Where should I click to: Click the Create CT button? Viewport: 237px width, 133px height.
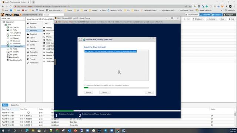[217, 15]
